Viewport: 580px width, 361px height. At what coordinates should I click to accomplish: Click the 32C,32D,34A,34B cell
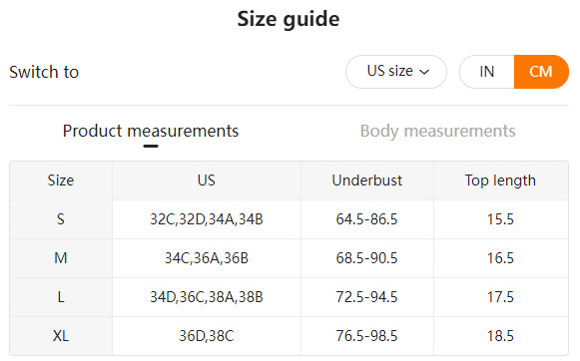206,219
